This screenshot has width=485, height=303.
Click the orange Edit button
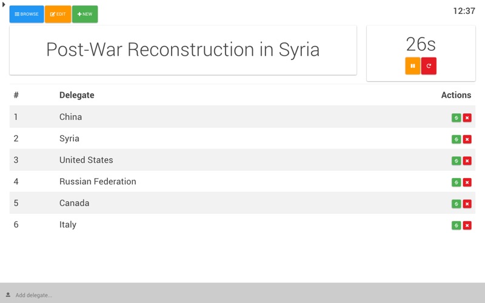coord(58,14)
